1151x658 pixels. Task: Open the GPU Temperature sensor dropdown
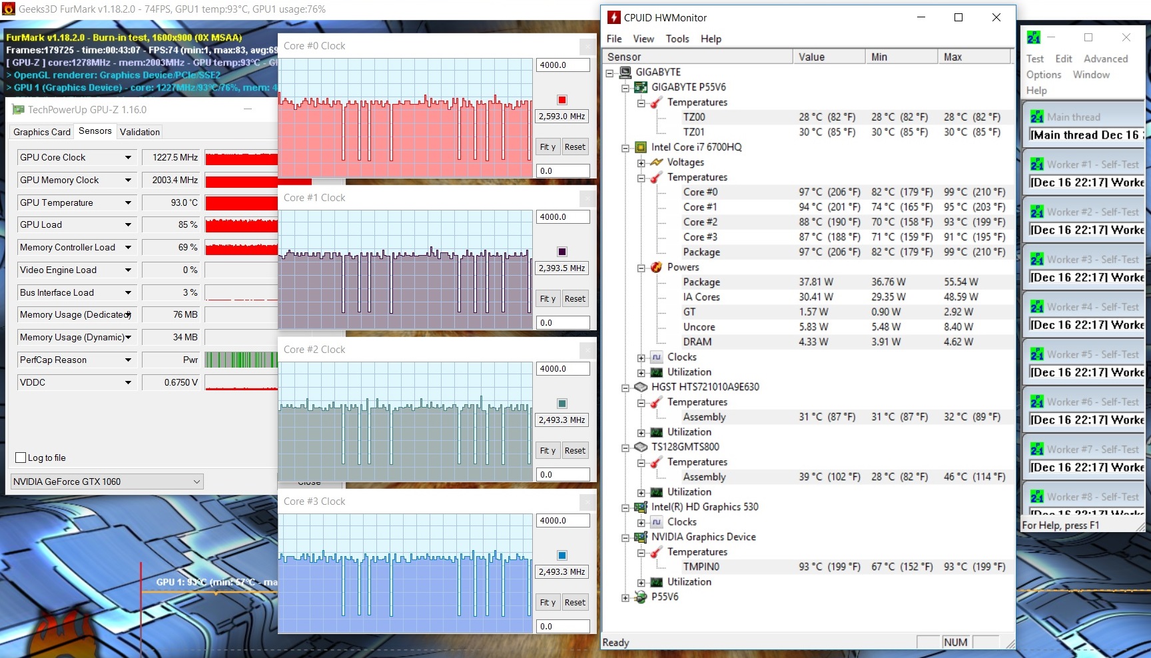[128, 202]
